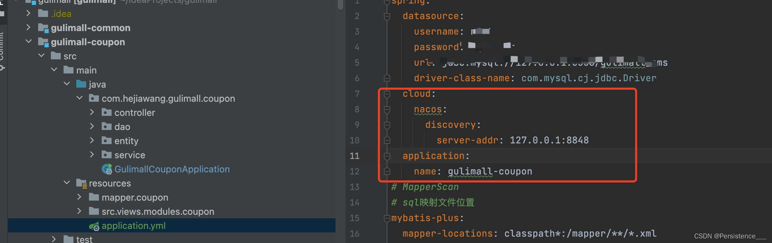Click the controller package icon
772x243 pixels.
(107, 112)
